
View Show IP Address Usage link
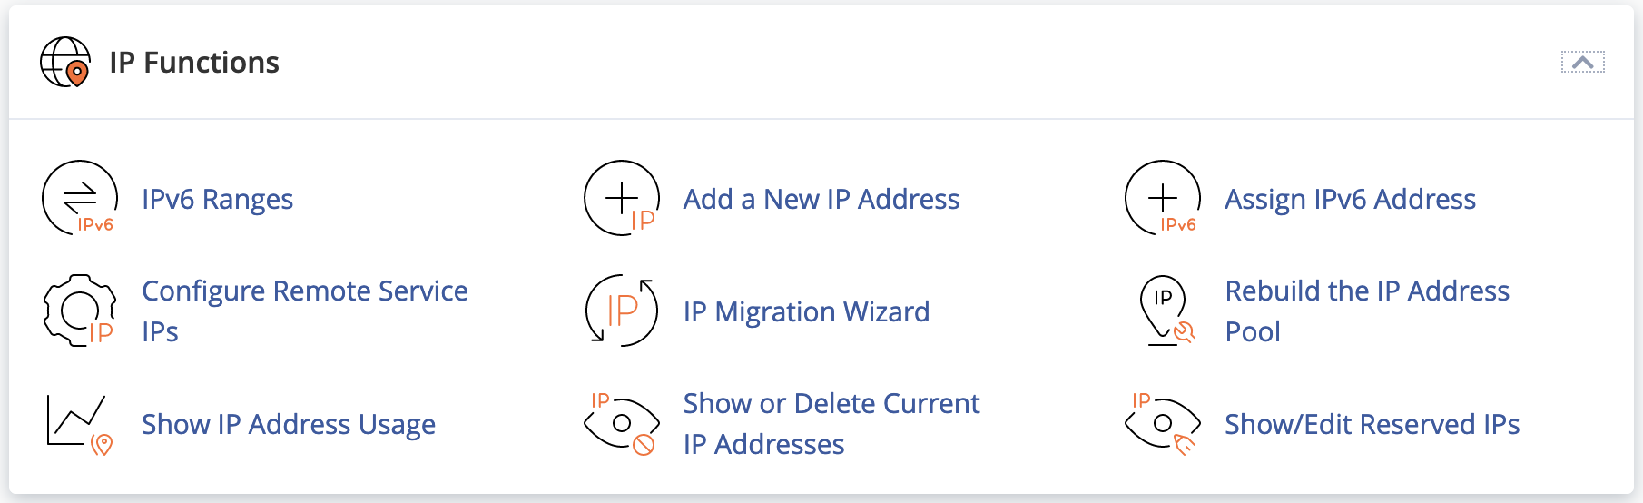[x=289, y=424]
